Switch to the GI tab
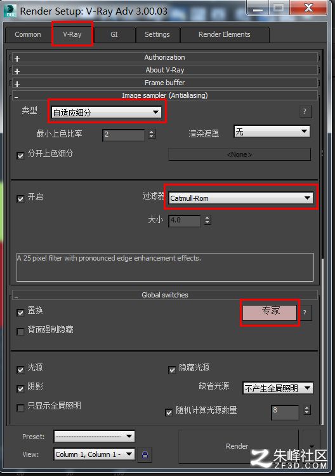Screen dimensions: 335x476 pos(114,34)
